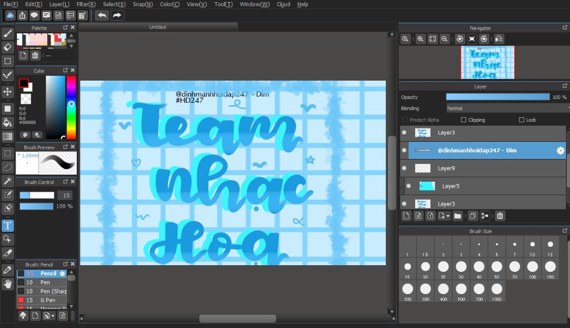
Task: Click the share upload icon in toolbar
Action: tap(22, 15)
